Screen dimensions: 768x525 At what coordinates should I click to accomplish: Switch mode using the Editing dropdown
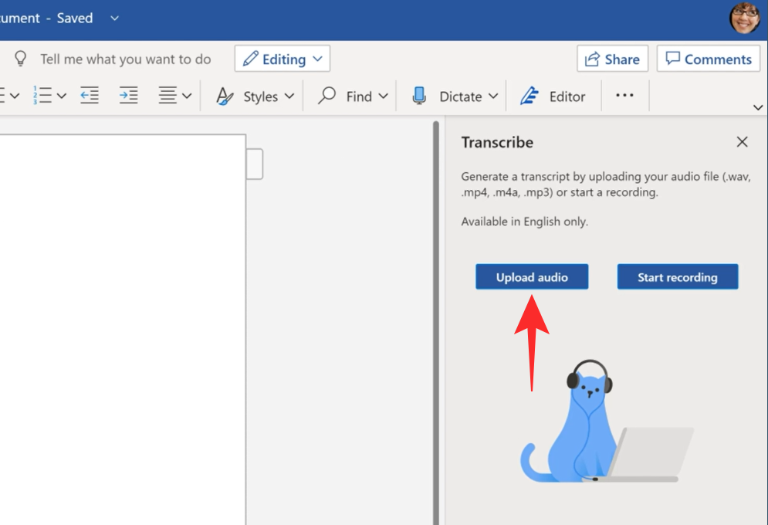click(283, 59)
